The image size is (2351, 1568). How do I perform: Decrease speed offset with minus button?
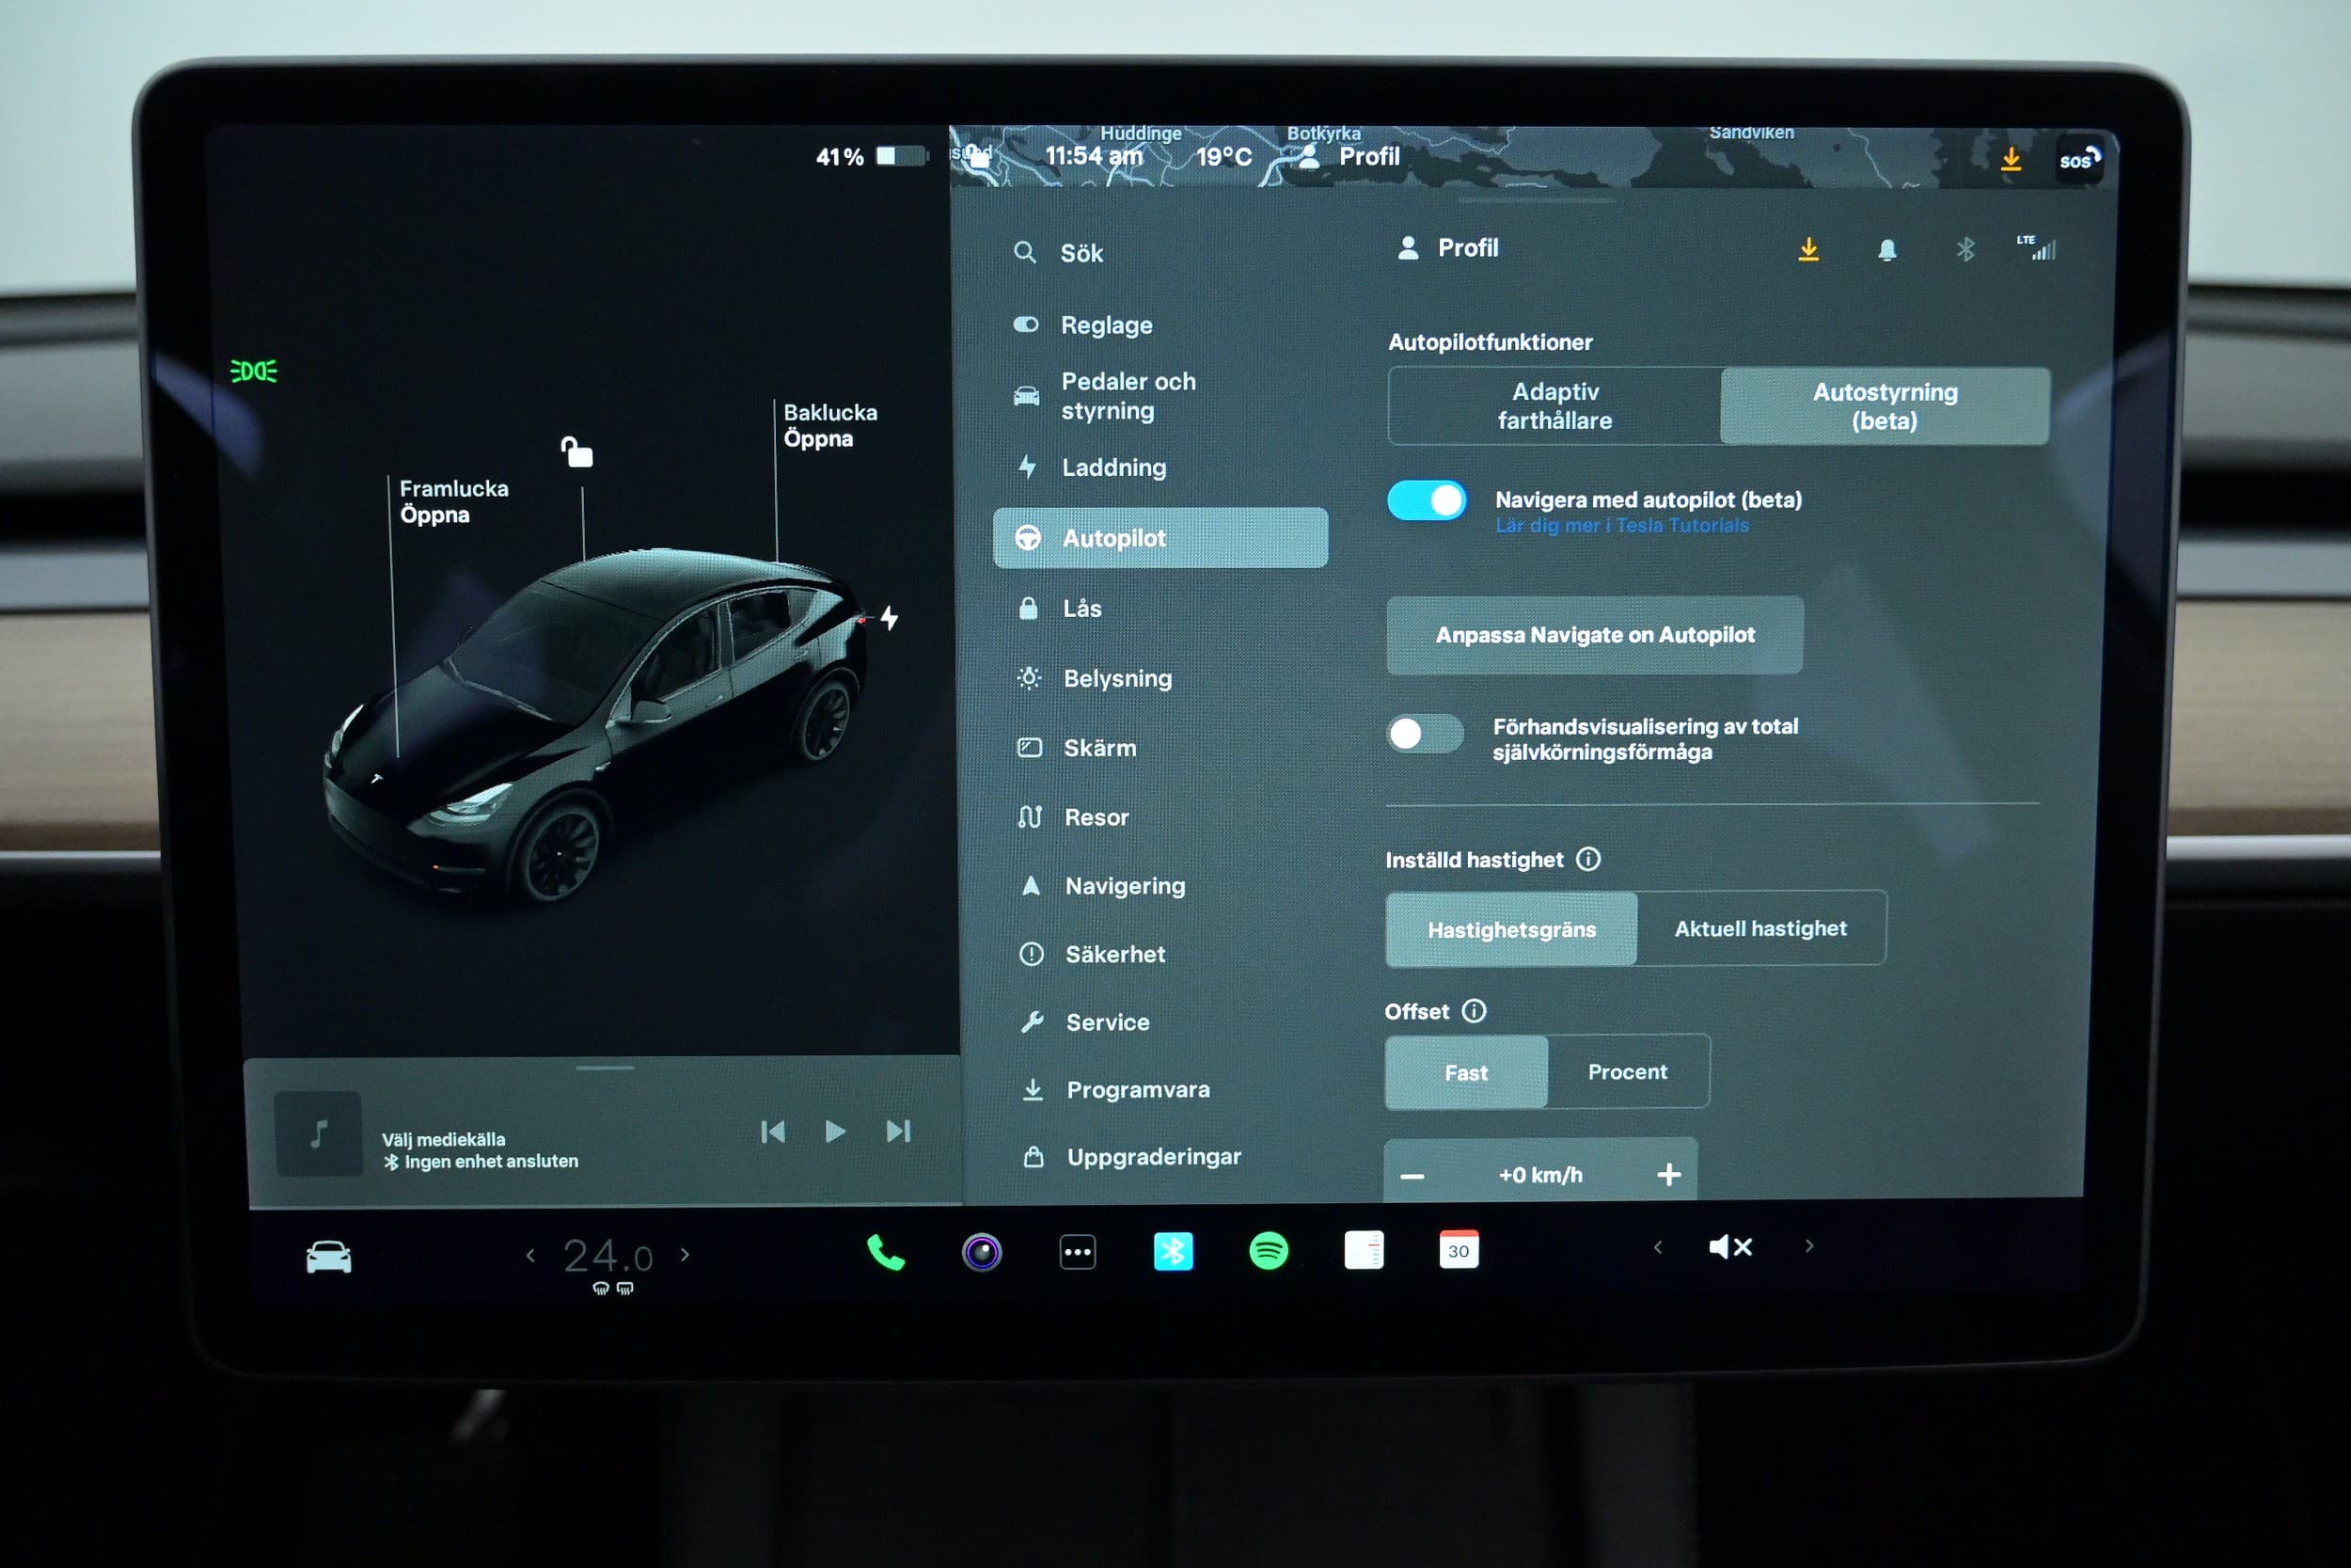[1412, 1176]
